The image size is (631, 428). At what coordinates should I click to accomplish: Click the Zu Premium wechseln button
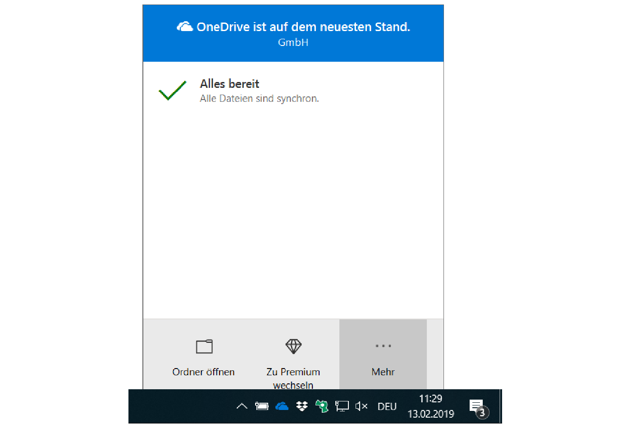(x=293, y=355)
